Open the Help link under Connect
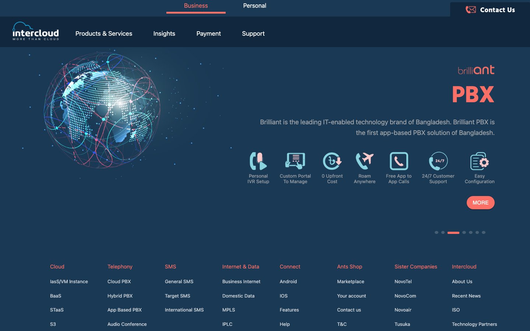The image size is (530, 331). point(285,324)
